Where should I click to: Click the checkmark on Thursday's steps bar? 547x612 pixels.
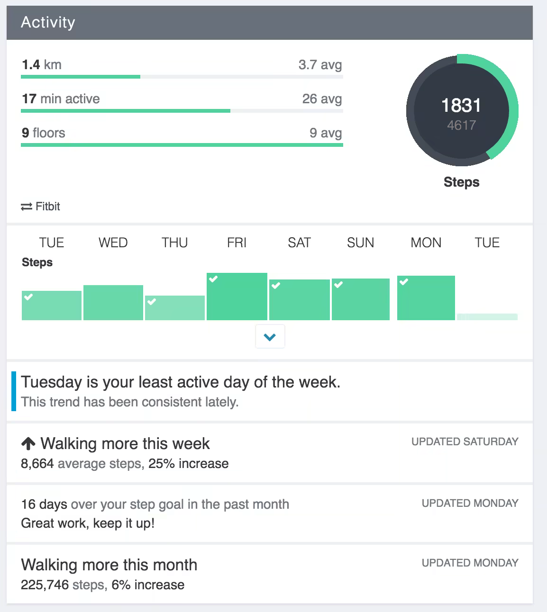click(152, 302)
